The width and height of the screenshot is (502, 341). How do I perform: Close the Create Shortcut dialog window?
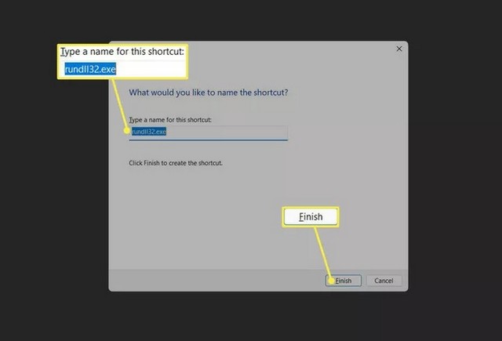(399, 49)
